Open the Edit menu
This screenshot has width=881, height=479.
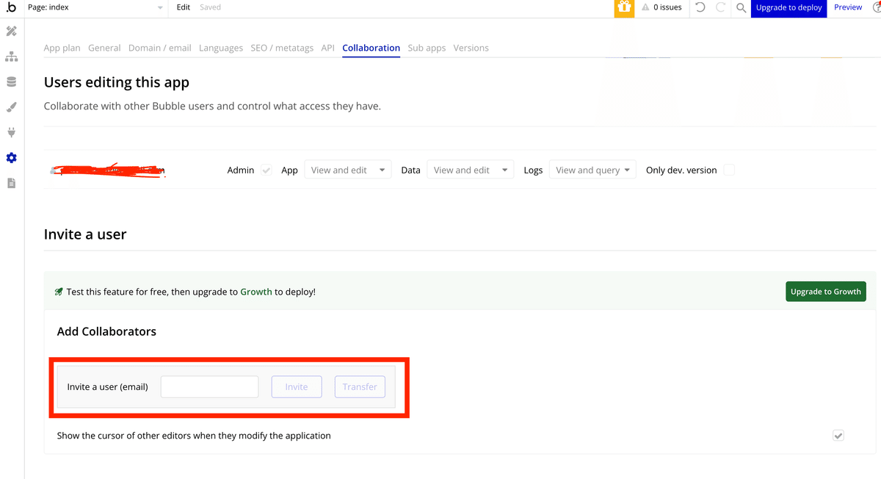184,7
